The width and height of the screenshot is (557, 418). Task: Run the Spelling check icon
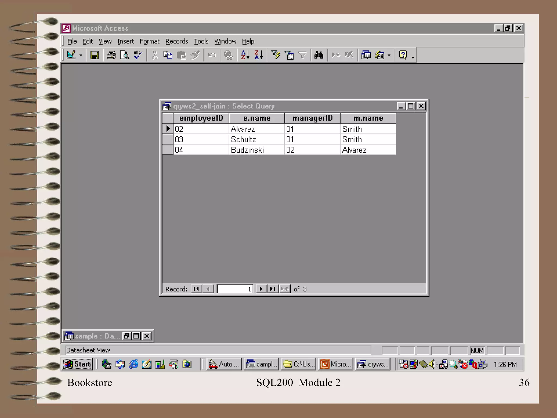pyautogui.click(x=138, y=55)
